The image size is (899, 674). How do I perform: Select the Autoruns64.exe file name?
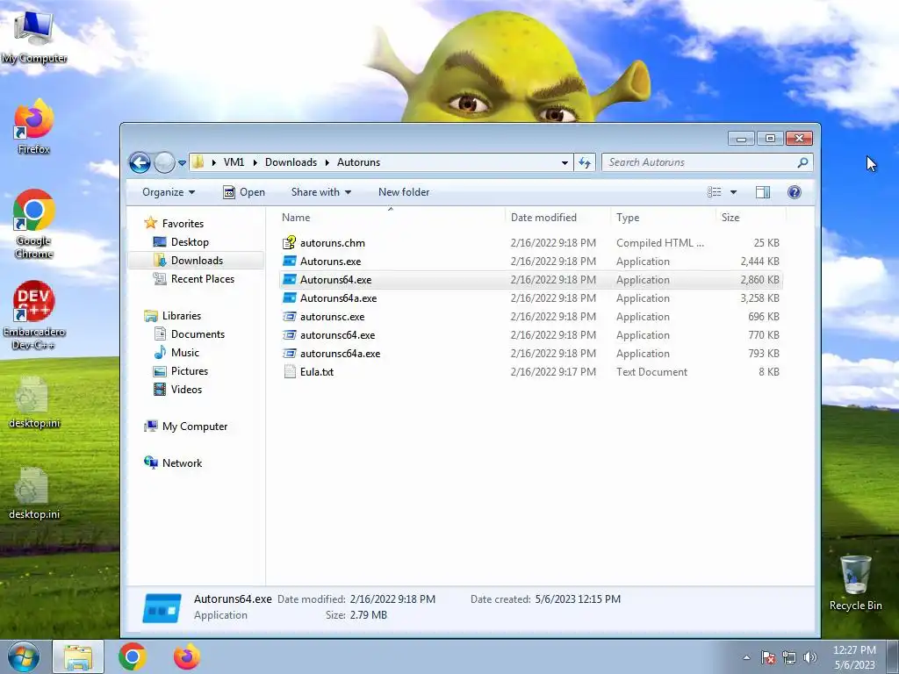pyautogui.click(x=335, y=280)
